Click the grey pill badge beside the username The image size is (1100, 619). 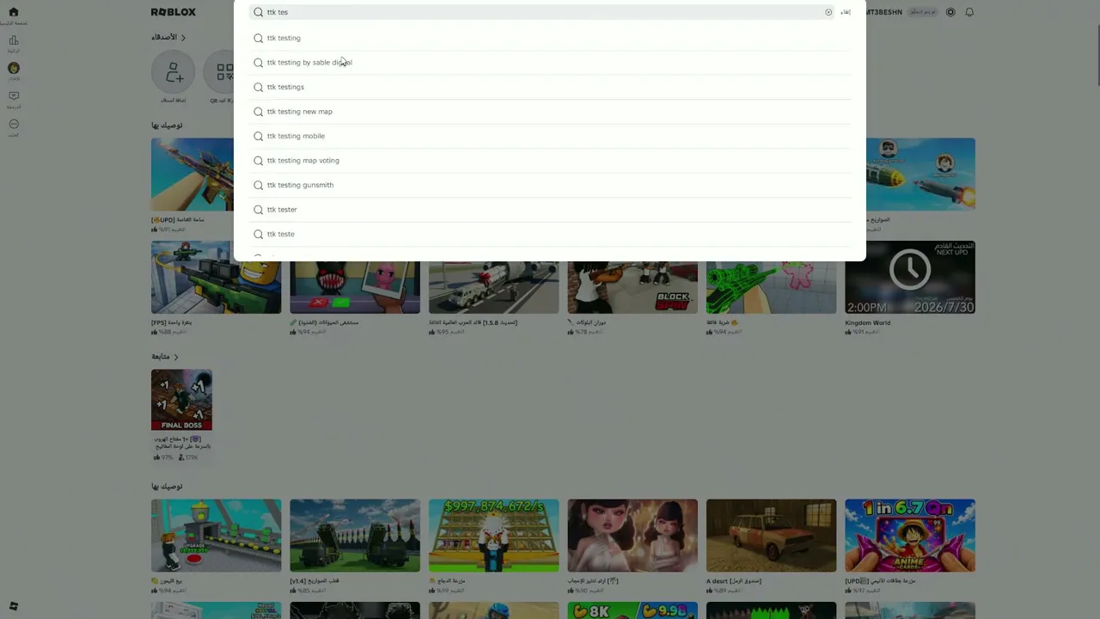[923, 12]
